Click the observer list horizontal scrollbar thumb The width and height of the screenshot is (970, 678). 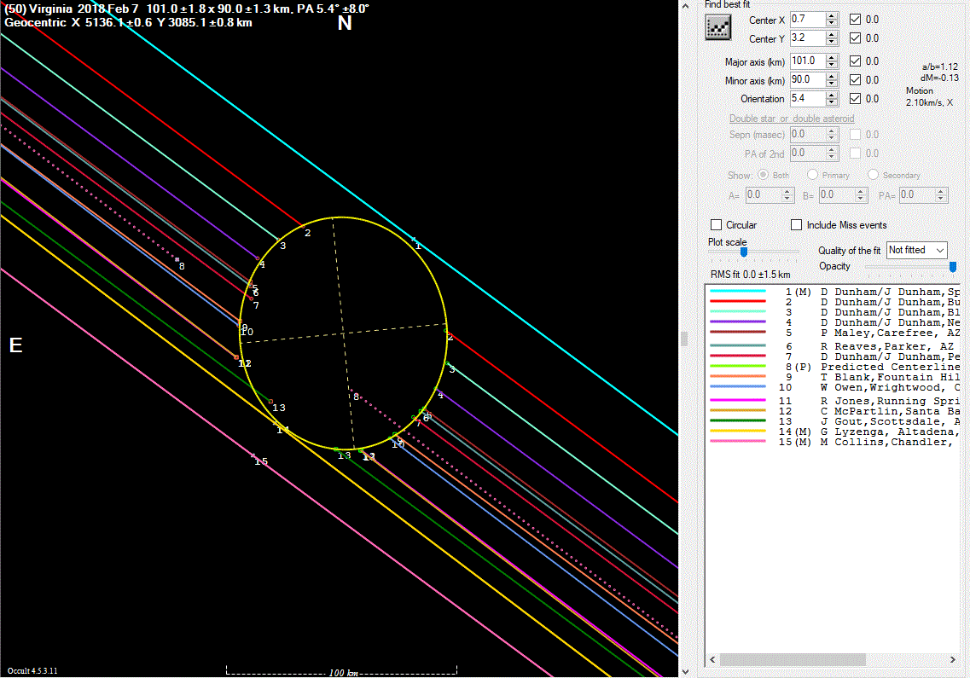(793, 659)
